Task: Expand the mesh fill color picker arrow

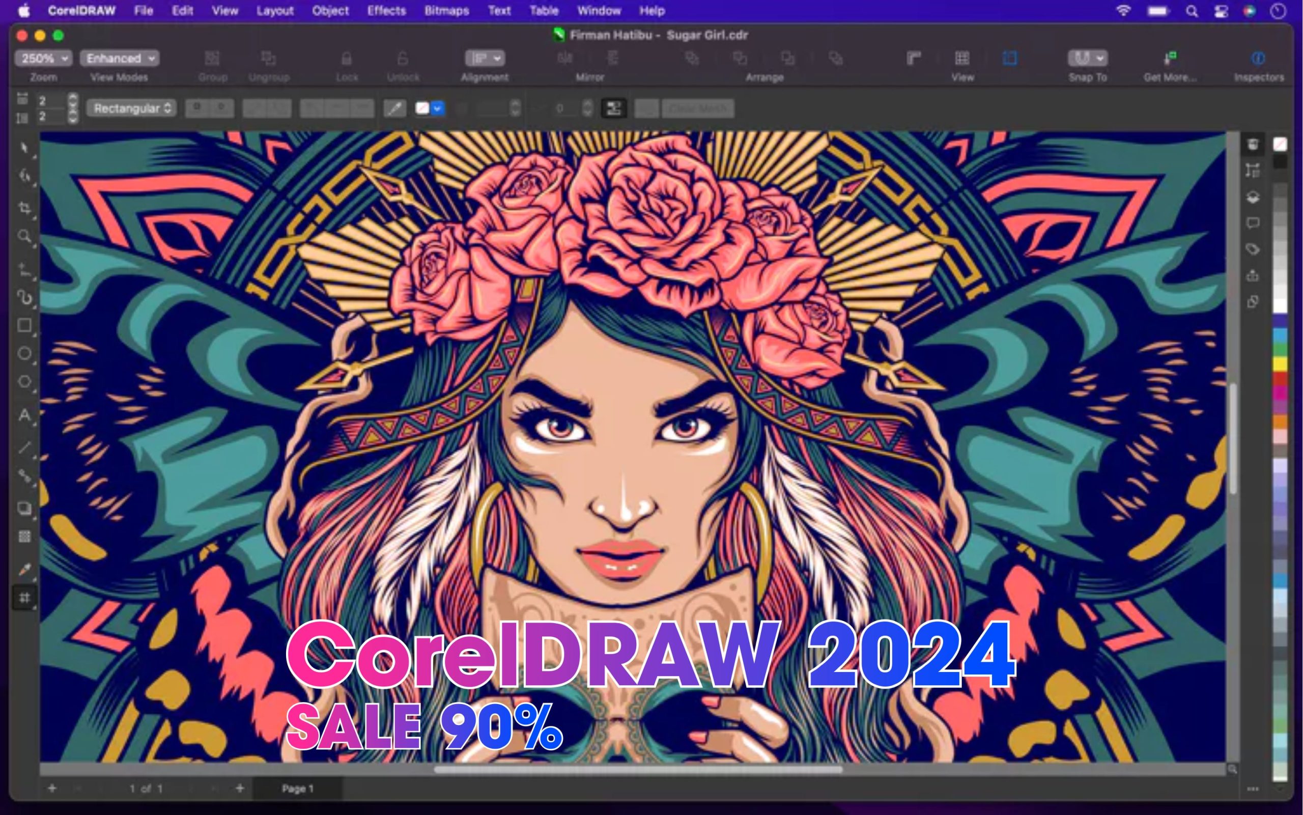Action: [x=438, y=108]
